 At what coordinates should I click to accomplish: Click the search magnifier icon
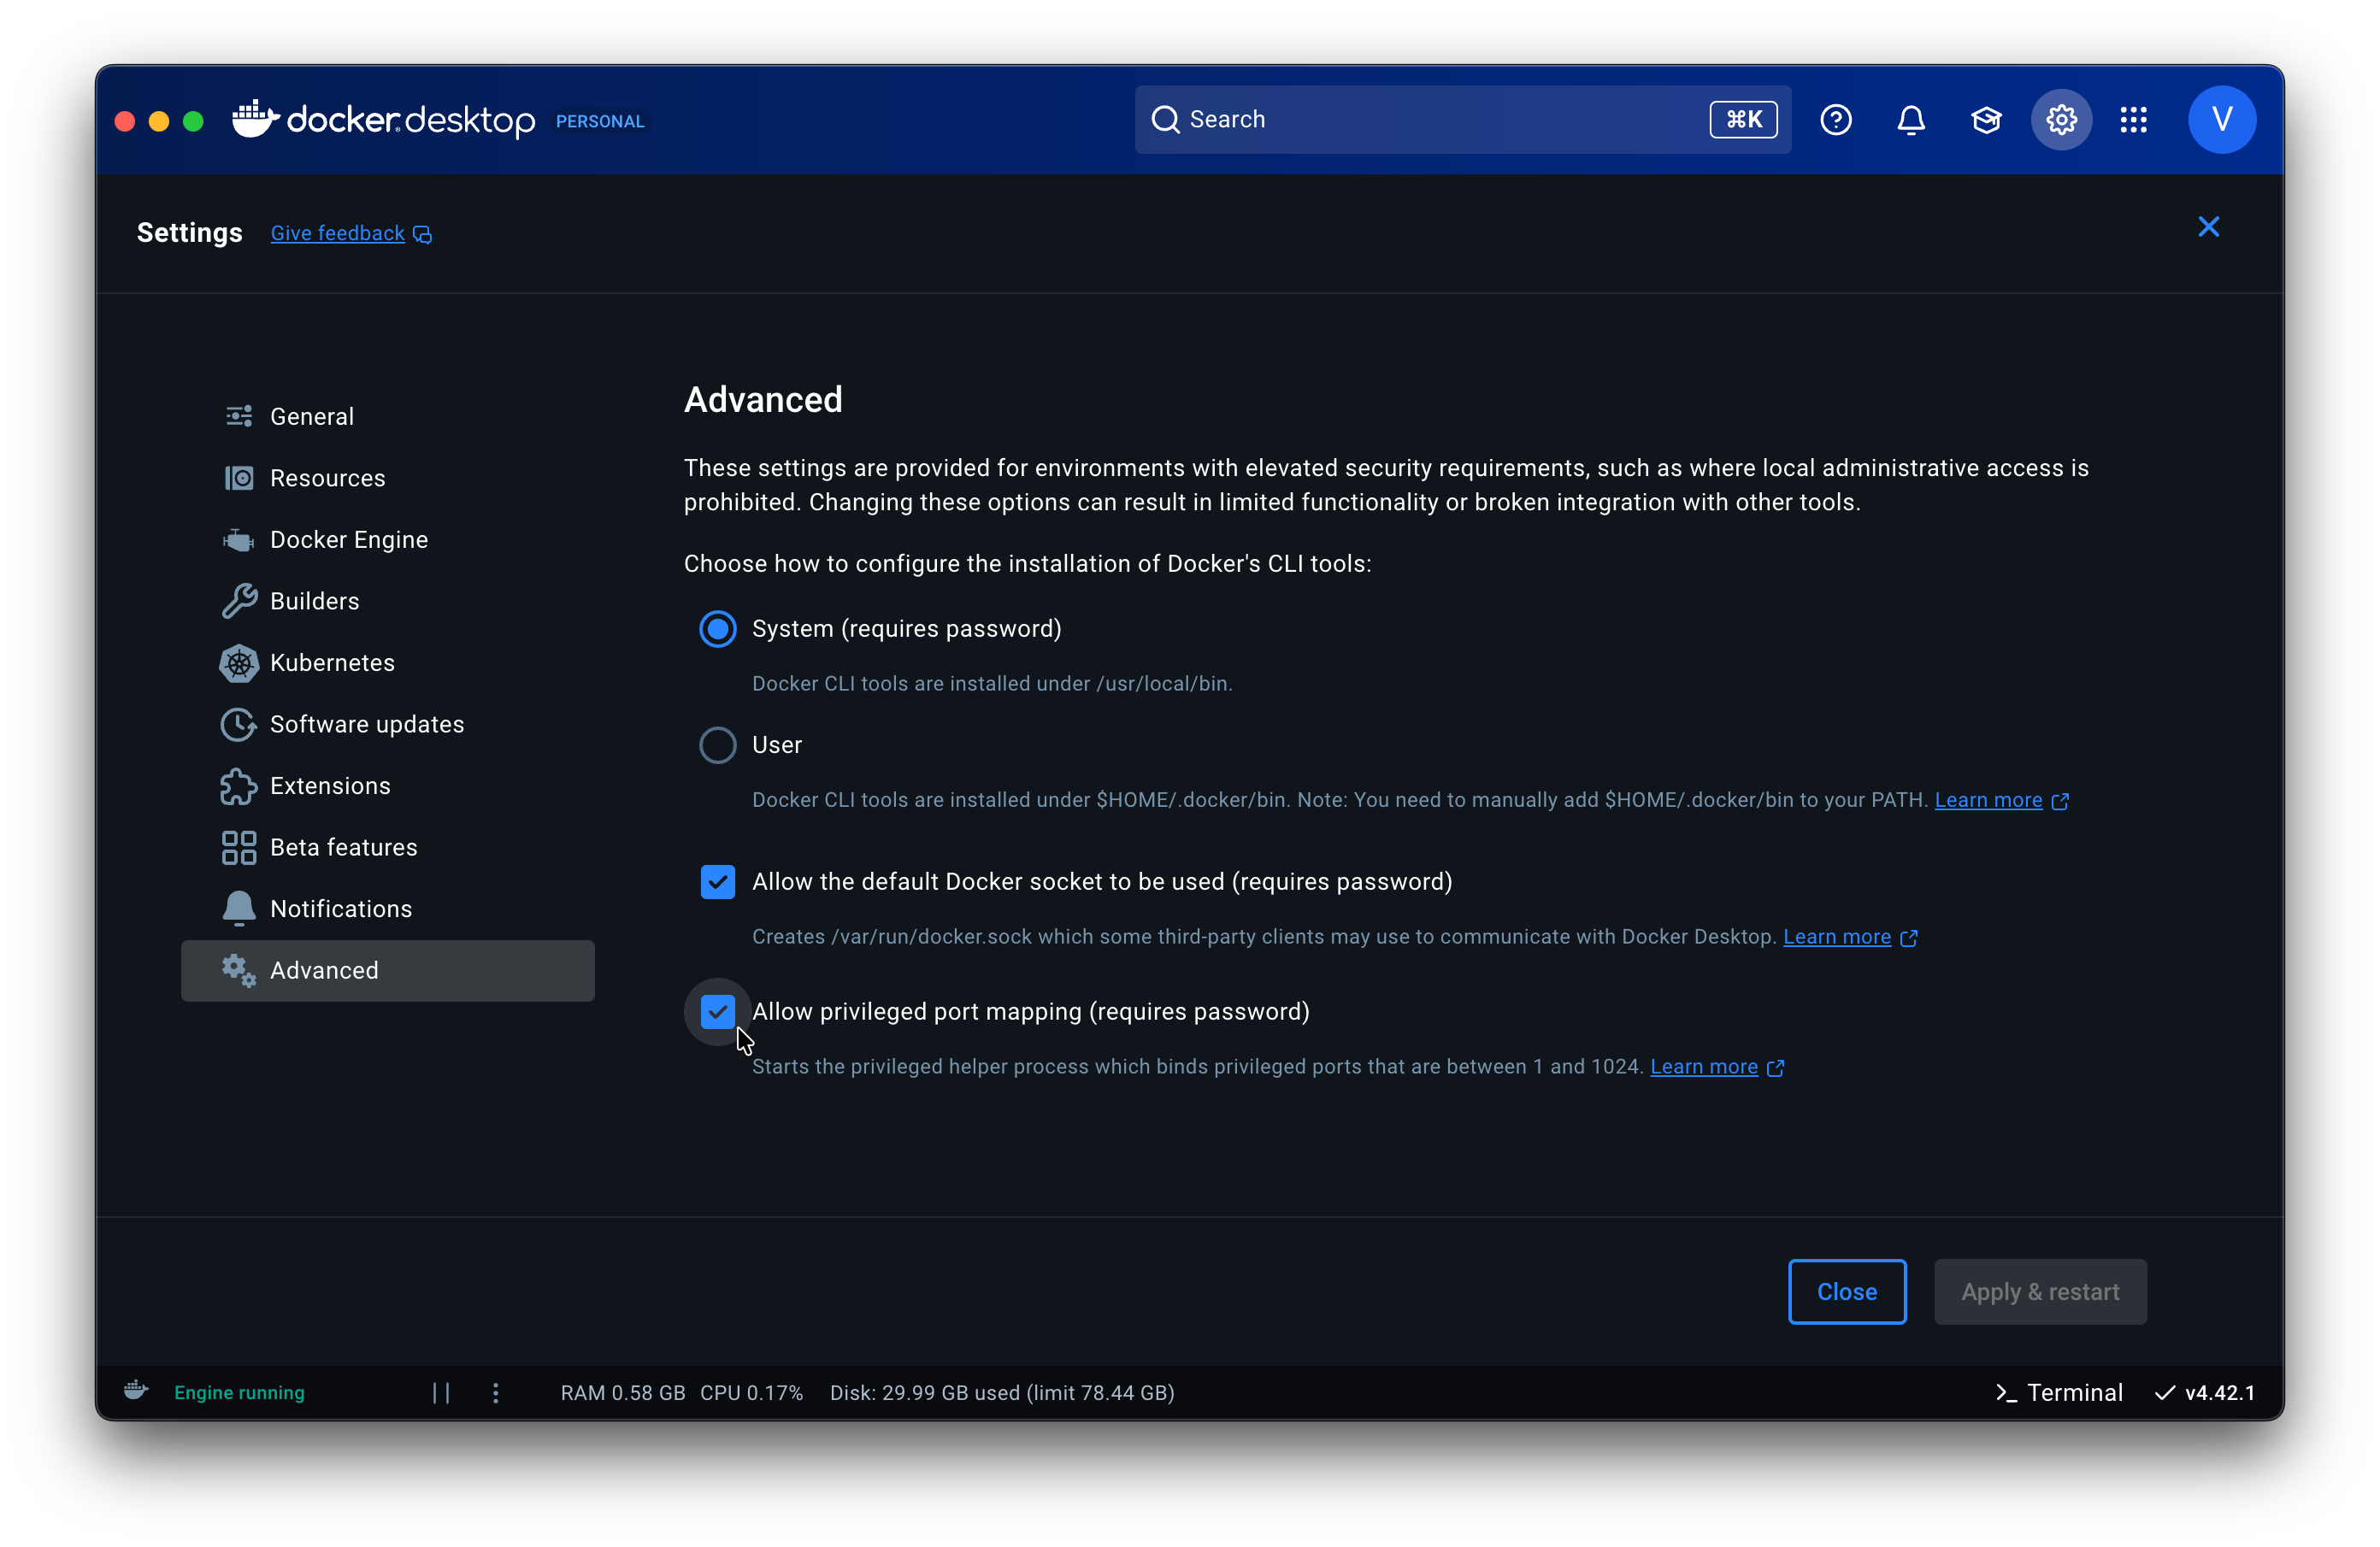point(1165,119)
